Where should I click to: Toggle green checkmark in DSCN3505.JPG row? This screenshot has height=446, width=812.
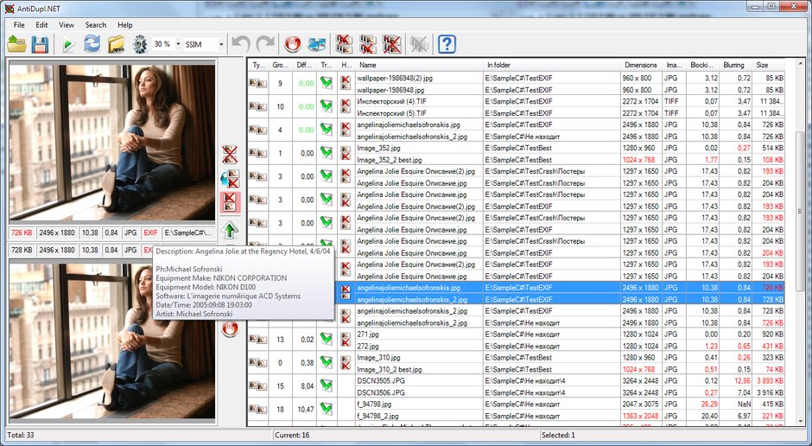(x=327, y=385)
